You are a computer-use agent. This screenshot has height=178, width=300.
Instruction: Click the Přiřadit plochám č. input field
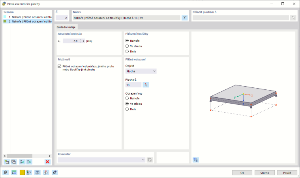click(x=241, y=18)
